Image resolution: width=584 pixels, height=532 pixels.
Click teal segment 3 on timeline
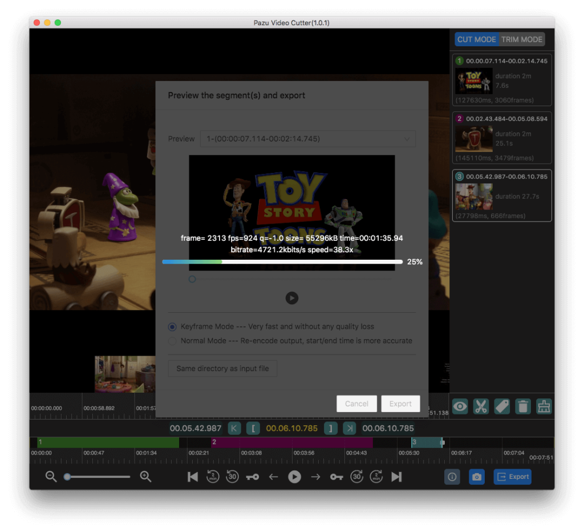tap(427, 442)
